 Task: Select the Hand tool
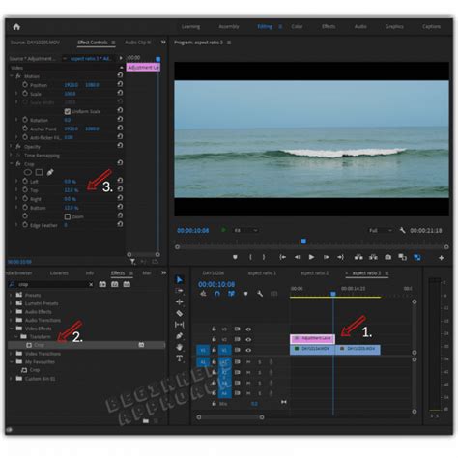180,347
